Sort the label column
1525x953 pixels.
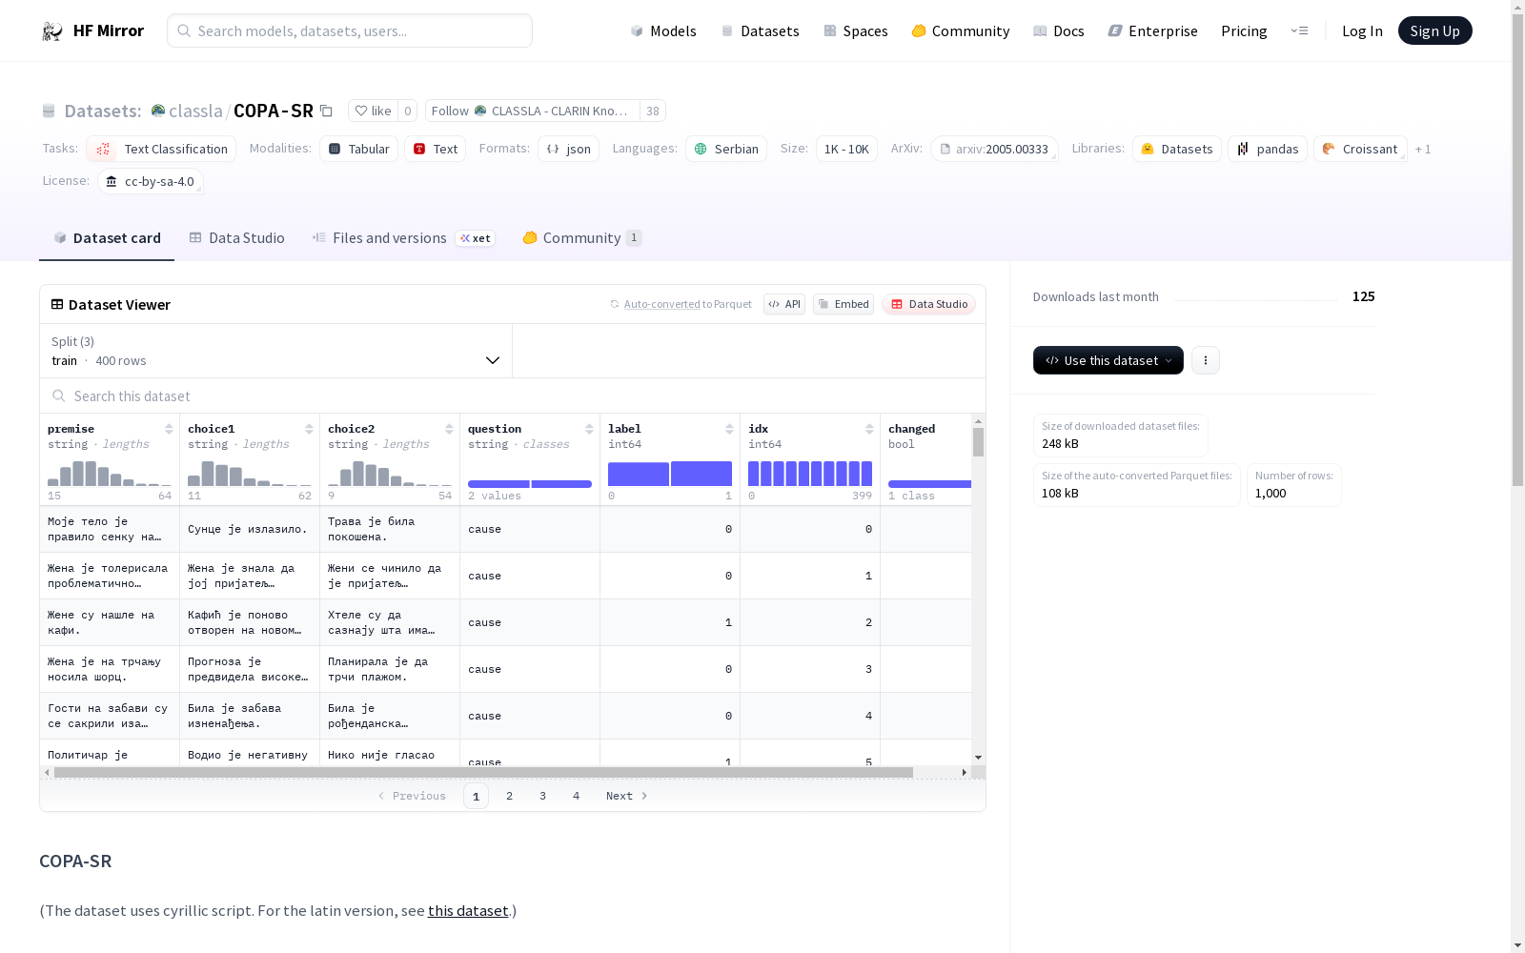click(729, 429)
